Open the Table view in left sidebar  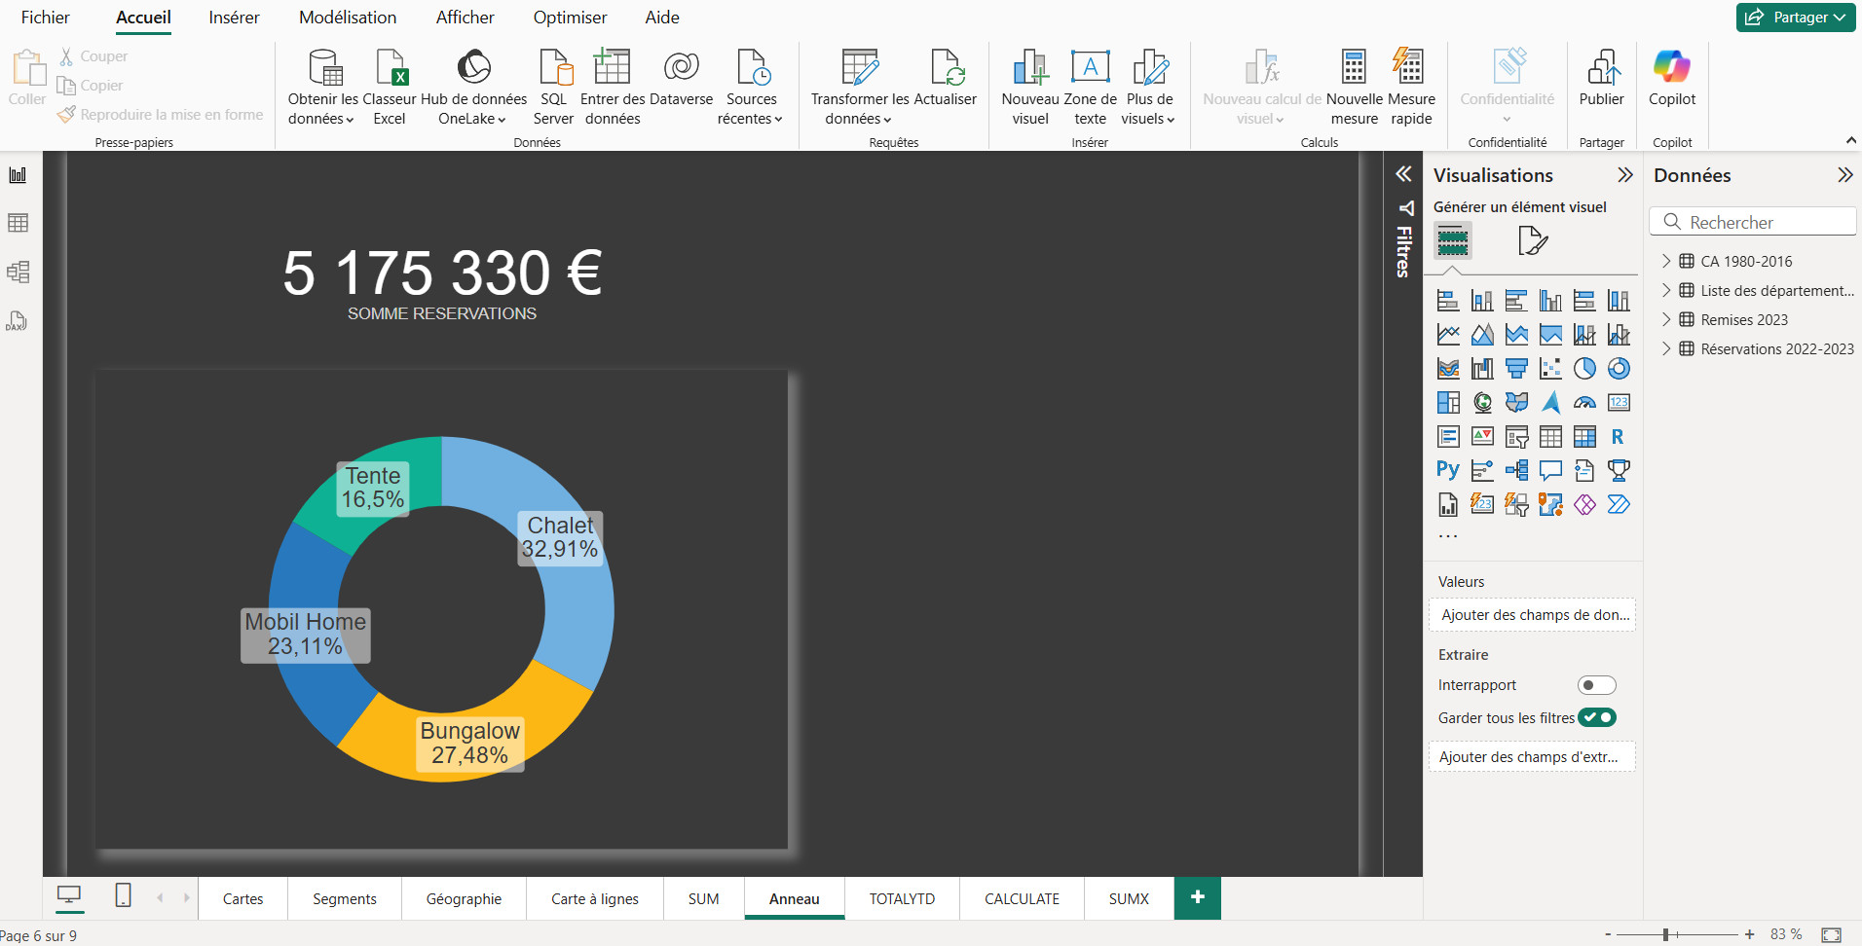click(18, 223)
